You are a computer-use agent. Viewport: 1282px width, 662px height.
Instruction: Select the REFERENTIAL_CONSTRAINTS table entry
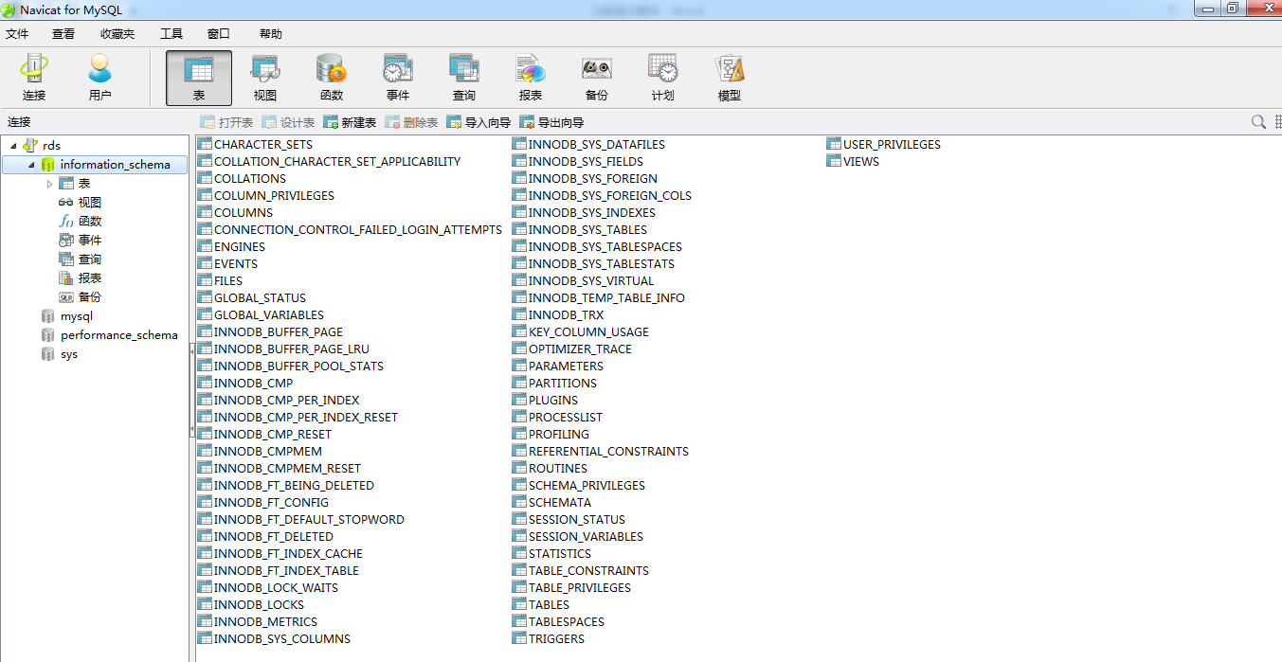click(601, 452)
